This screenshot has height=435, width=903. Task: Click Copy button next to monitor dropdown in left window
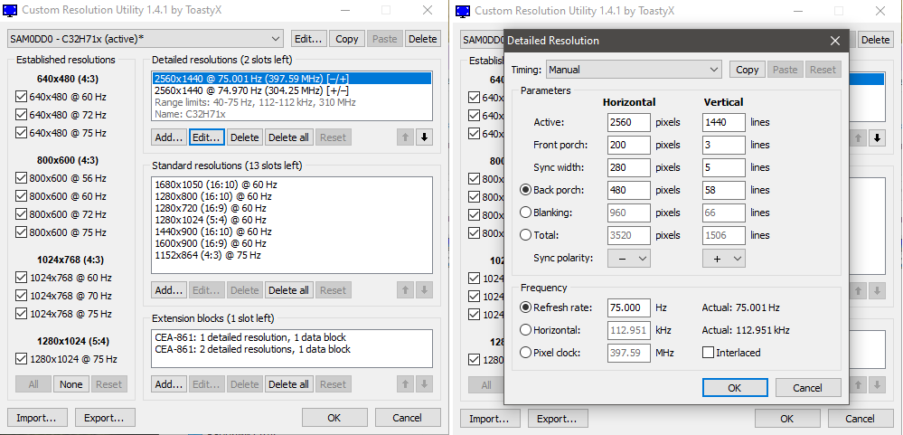pyautogui.click(x=347, y=39)
